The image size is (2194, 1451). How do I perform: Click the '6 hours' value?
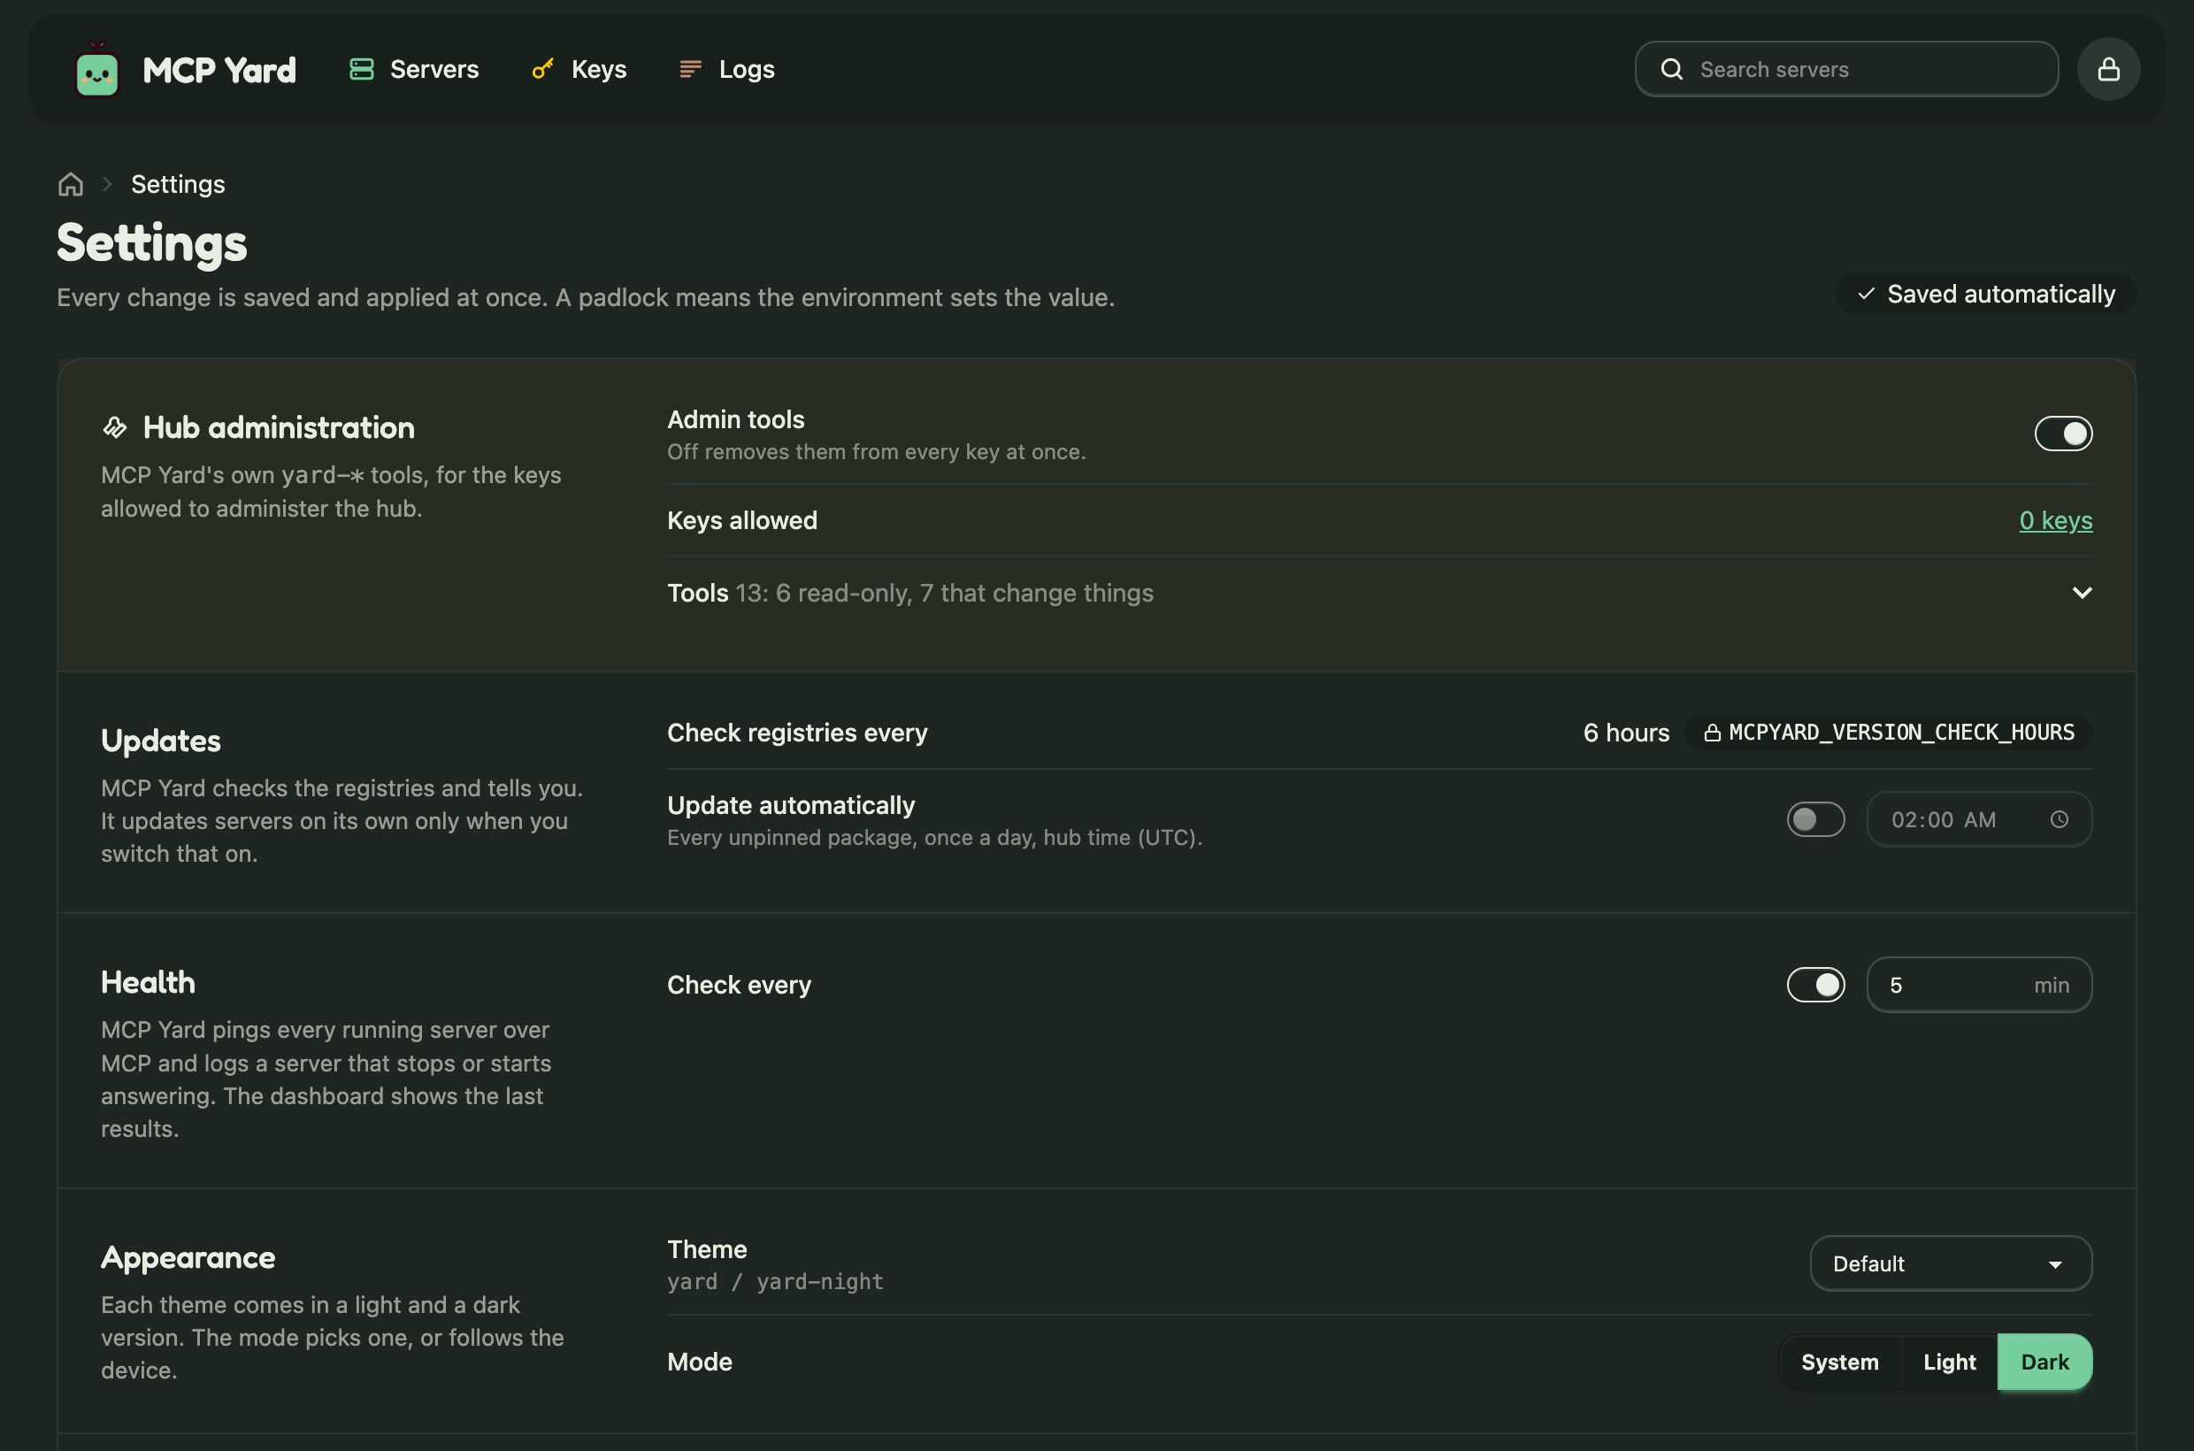tap(1626, 733)
